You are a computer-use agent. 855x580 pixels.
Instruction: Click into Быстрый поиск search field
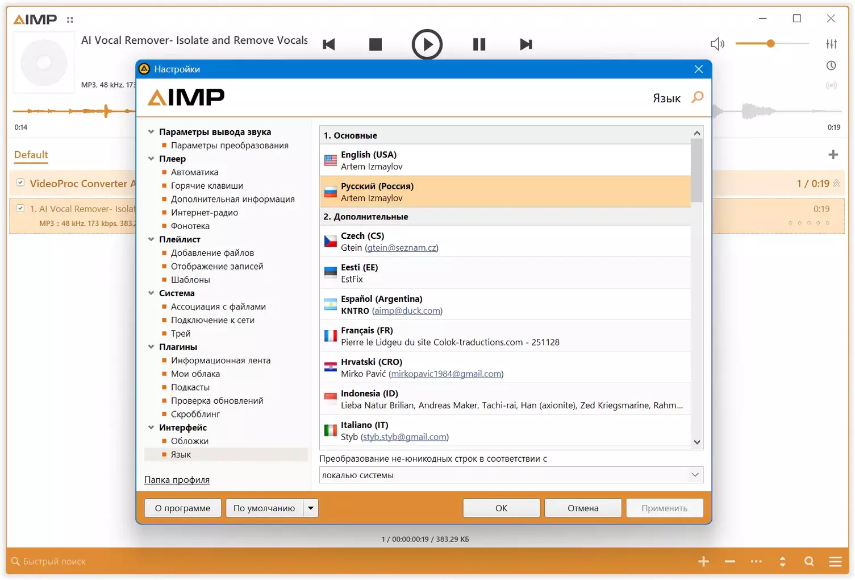[55, 561]
